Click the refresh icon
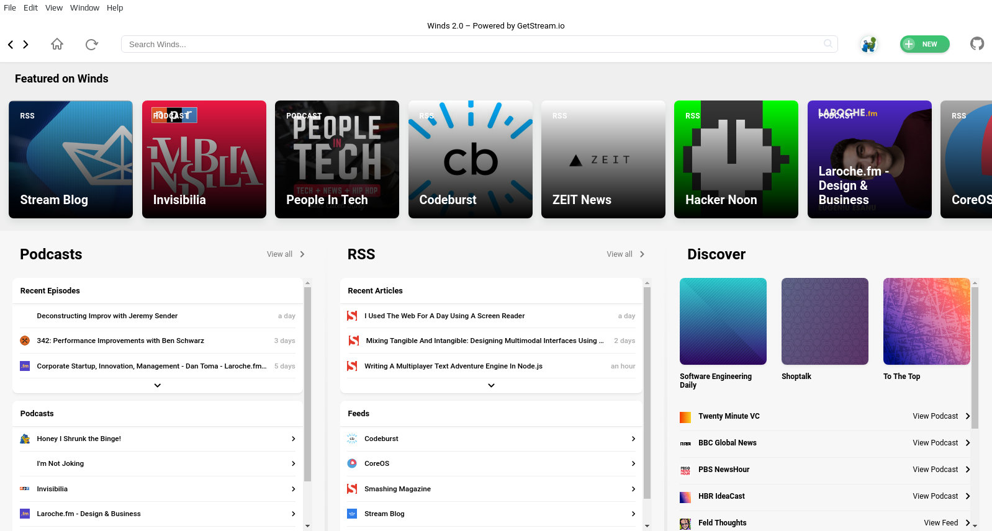The image size is (992, 531). pos(92,44)
